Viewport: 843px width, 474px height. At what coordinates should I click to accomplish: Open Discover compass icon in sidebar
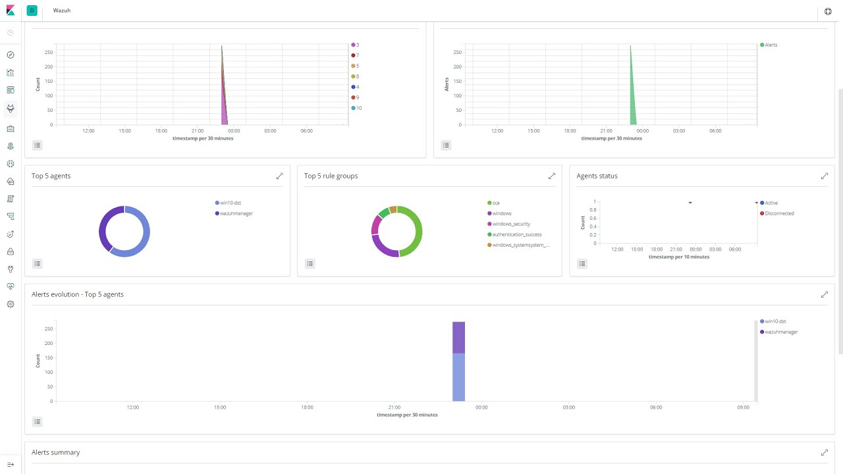[11, 55]
